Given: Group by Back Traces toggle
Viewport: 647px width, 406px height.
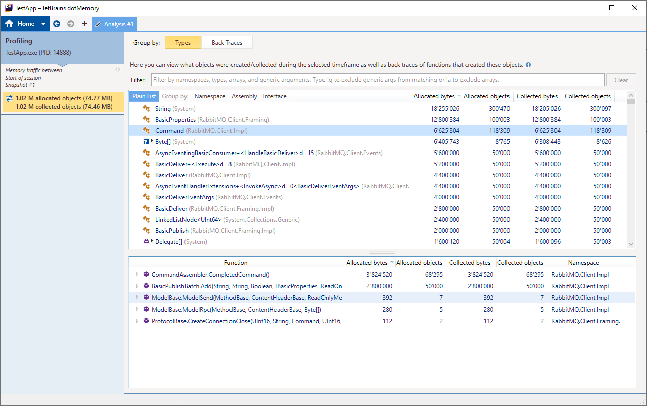Looking at the screenshot, I should point(227,43).
